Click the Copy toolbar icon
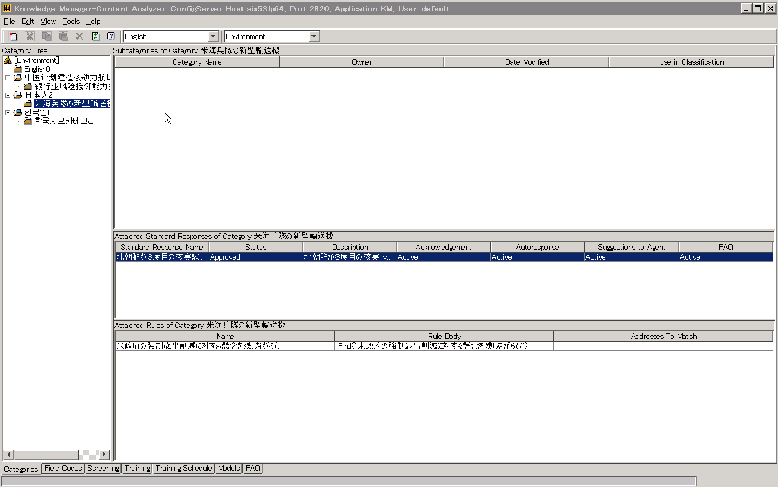Screen dimensions: 778x487 pos(47,36)
